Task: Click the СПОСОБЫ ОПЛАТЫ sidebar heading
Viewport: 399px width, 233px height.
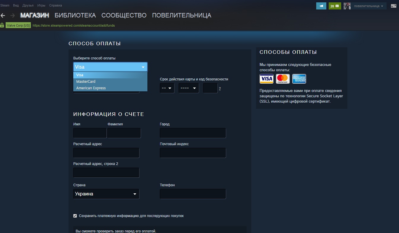Action: [x=288, y=52]
